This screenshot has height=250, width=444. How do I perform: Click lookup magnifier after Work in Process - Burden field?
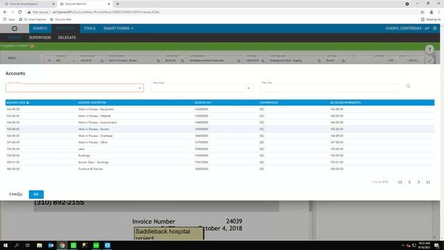pos(158,60)
